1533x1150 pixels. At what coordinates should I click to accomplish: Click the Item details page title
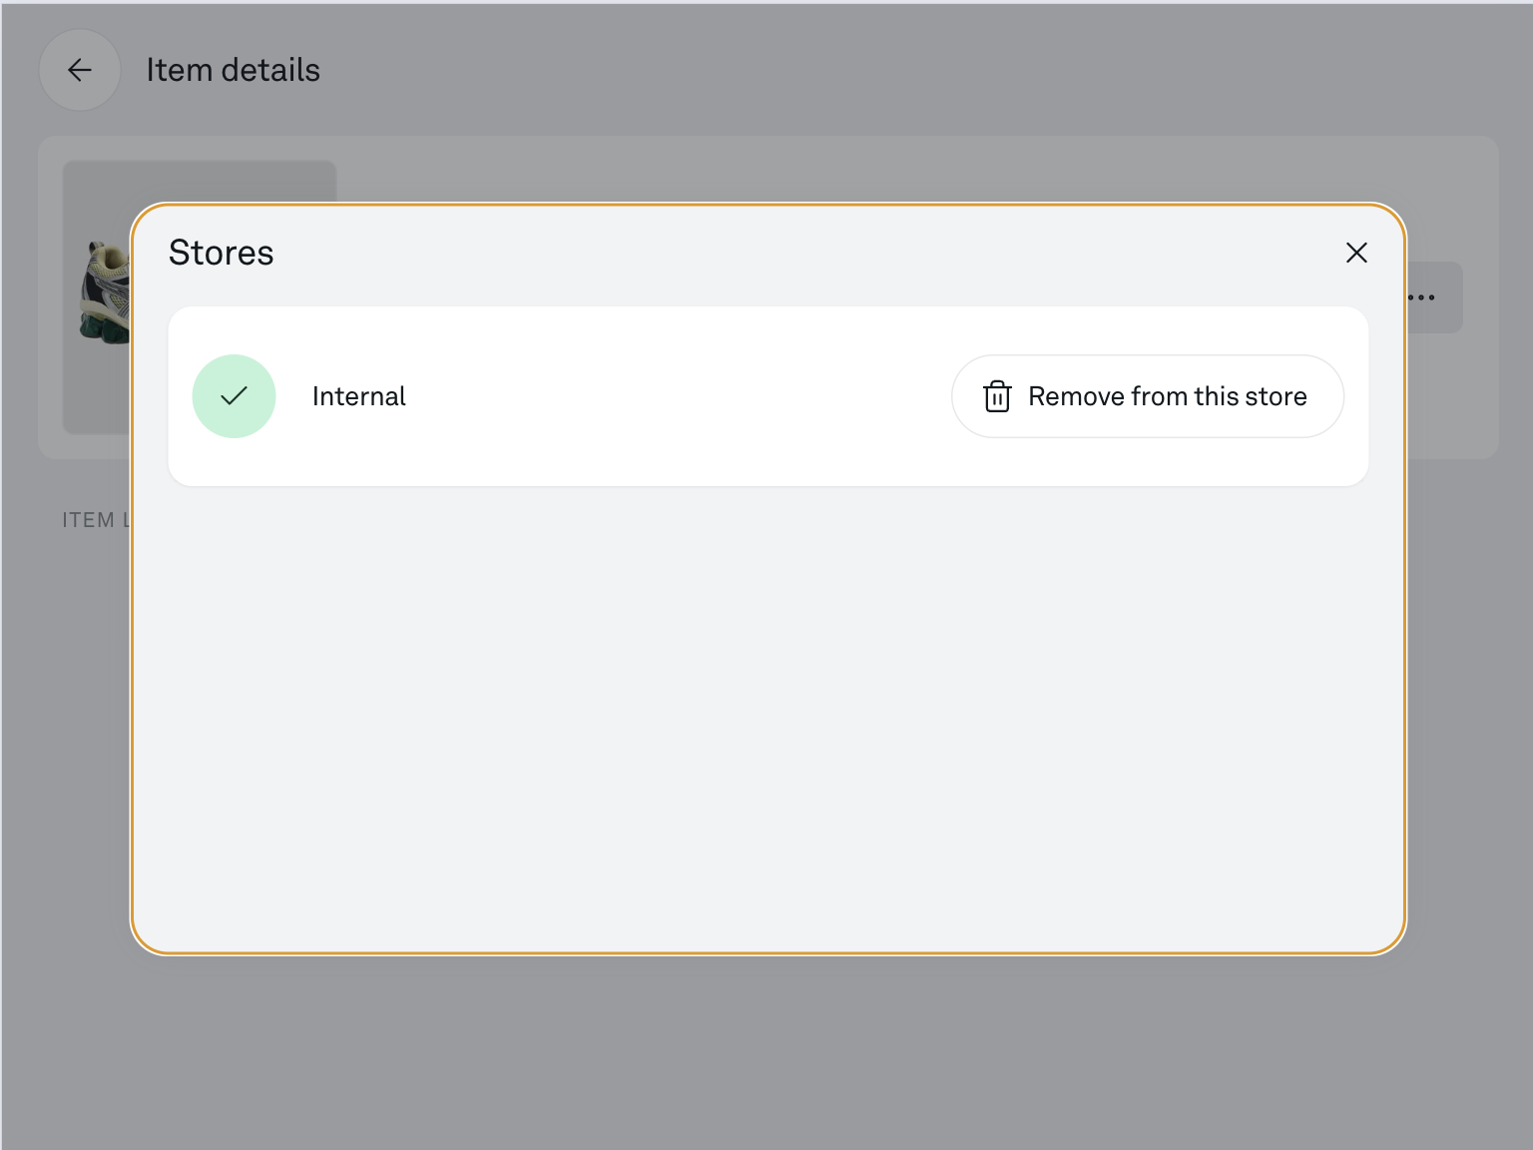[x=233, y=70]
